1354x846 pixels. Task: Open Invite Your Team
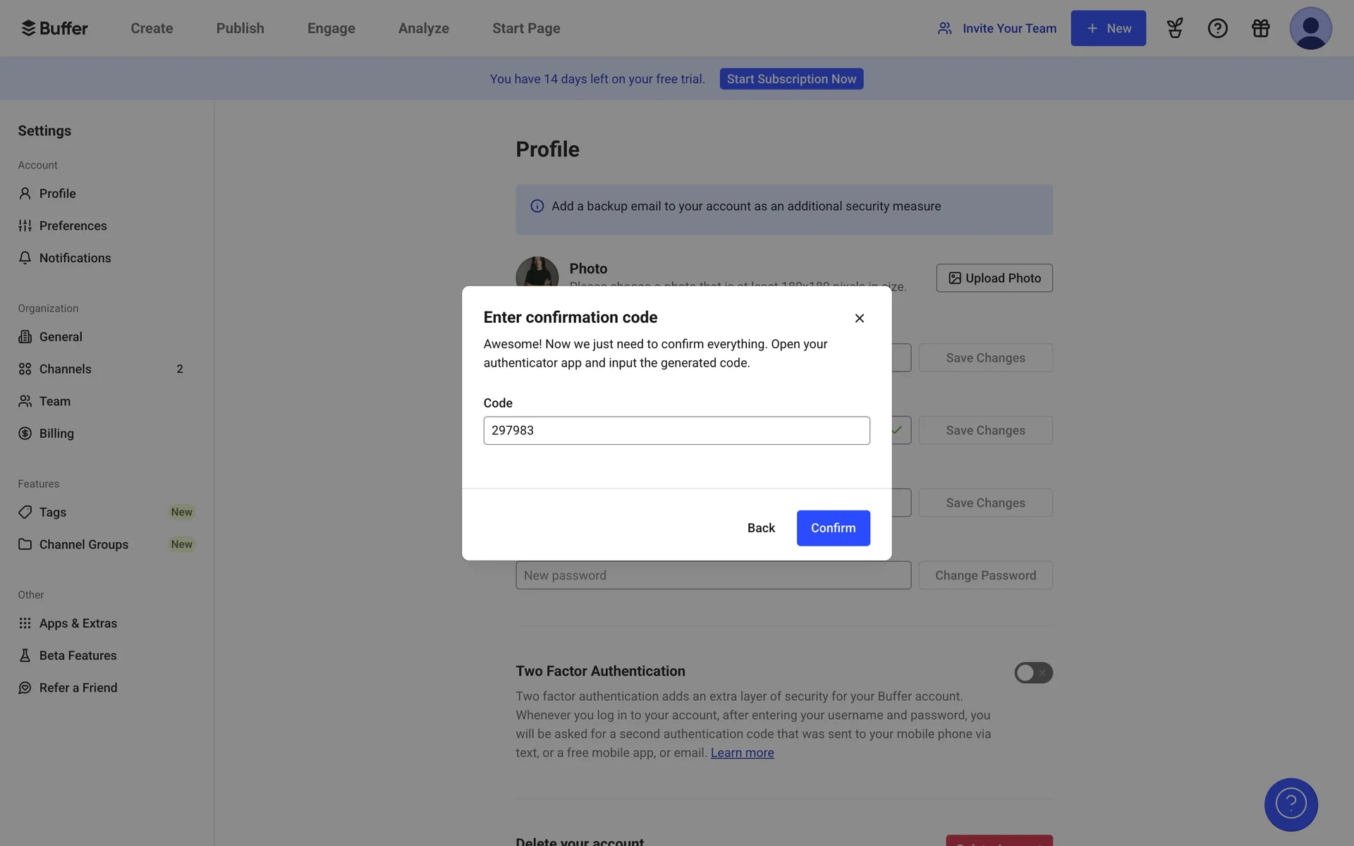996,28
